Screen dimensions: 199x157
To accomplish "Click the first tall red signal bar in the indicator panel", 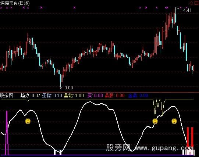I will tap(188, 137).
